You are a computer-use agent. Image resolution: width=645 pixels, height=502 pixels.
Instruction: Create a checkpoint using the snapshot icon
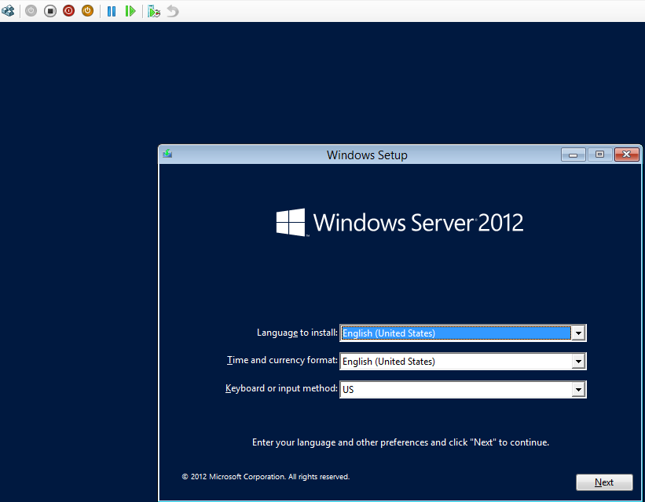[x=154, y=11]
